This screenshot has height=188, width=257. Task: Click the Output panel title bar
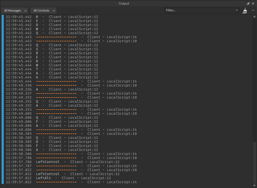coord(124,3)
